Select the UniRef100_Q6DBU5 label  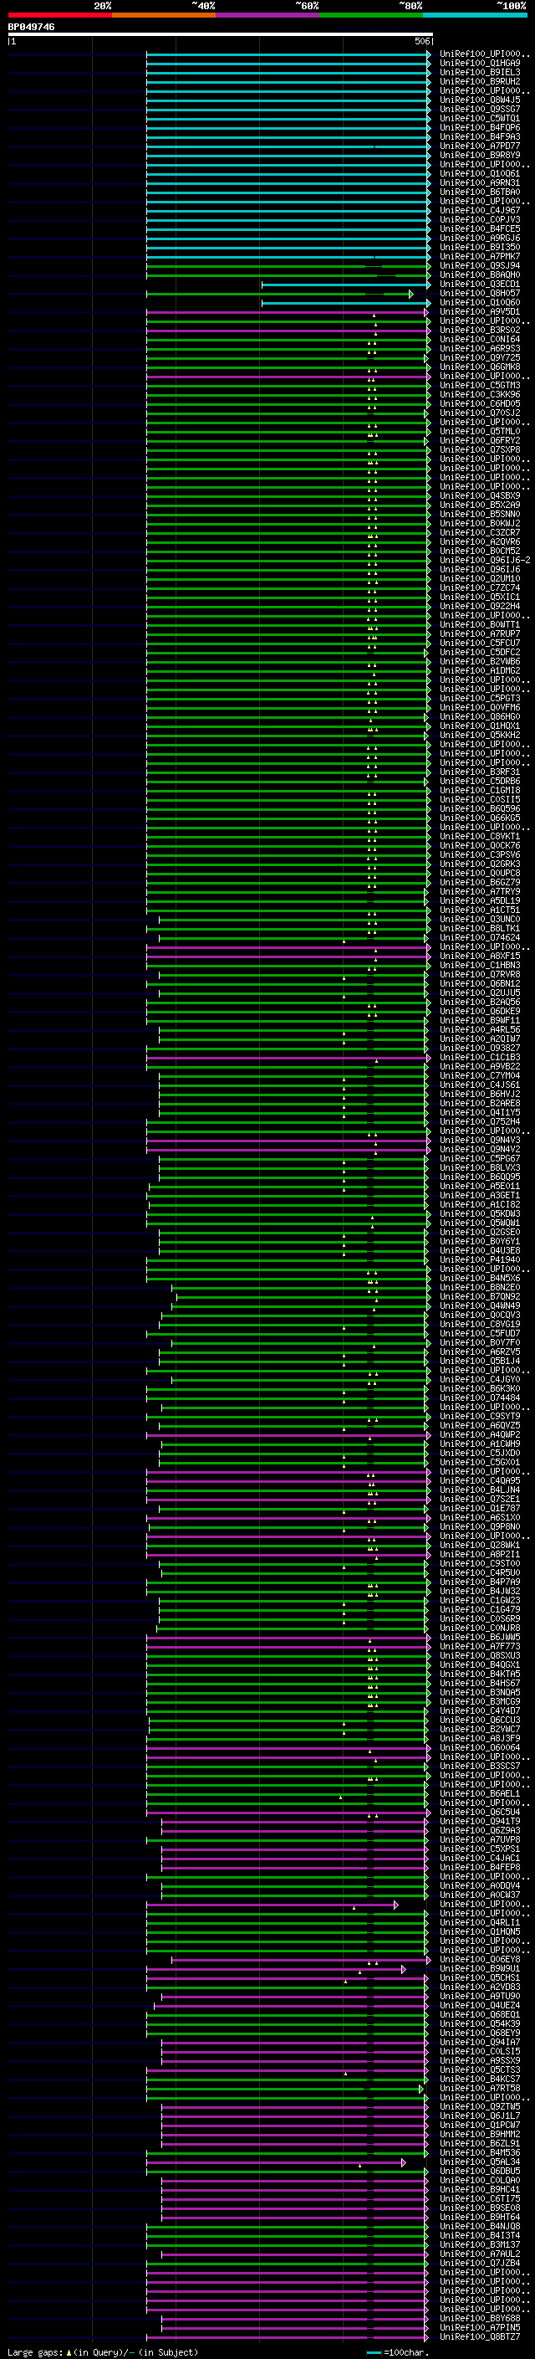coord(480,2172)
